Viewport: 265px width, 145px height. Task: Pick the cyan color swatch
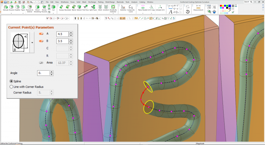click(221, 8)
